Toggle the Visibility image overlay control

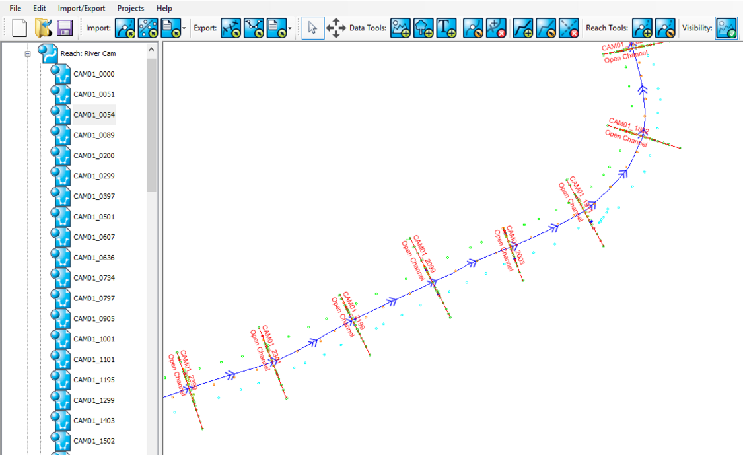pyautogui.click(x=726, y=28)
